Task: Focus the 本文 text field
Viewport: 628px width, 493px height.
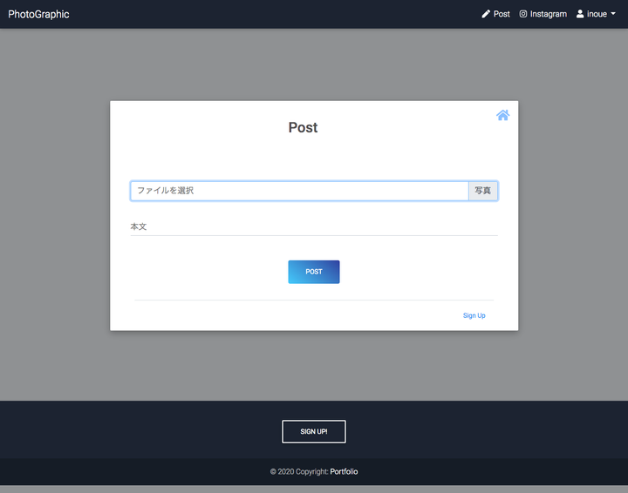Action: [x=314, y=226]
